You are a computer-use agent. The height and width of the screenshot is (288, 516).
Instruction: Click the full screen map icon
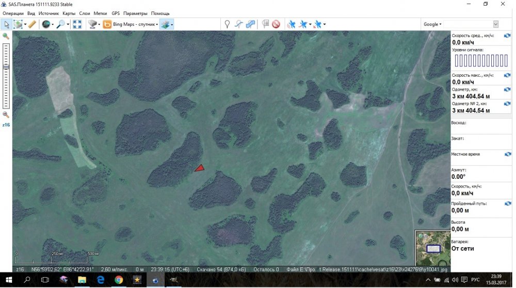(77, 24)
